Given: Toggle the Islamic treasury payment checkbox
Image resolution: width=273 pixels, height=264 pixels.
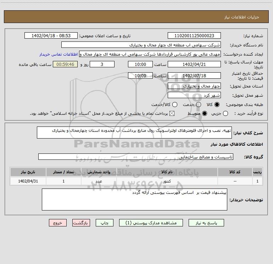Looking at the screenshot, I should [x=172, y=113].
